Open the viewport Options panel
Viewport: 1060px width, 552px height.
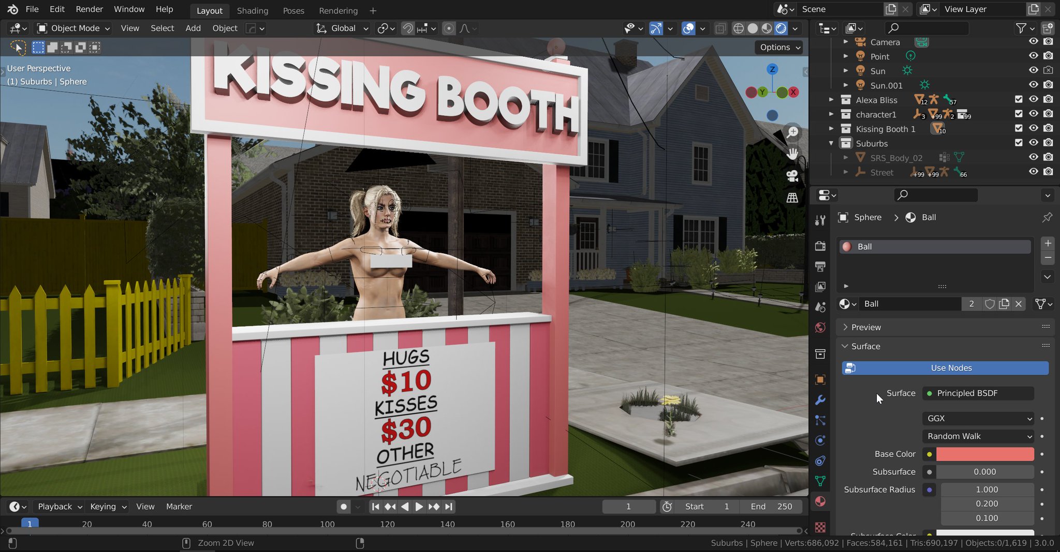tap(778, 47)
